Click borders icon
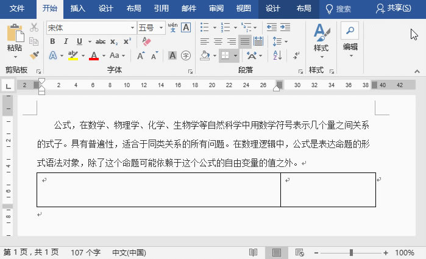This screenshot has height=259, width=426. tap(225, 55)
